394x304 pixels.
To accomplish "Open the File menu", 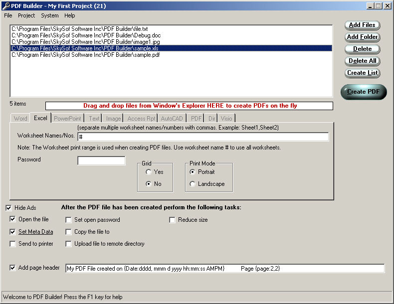I will [8, 15].
